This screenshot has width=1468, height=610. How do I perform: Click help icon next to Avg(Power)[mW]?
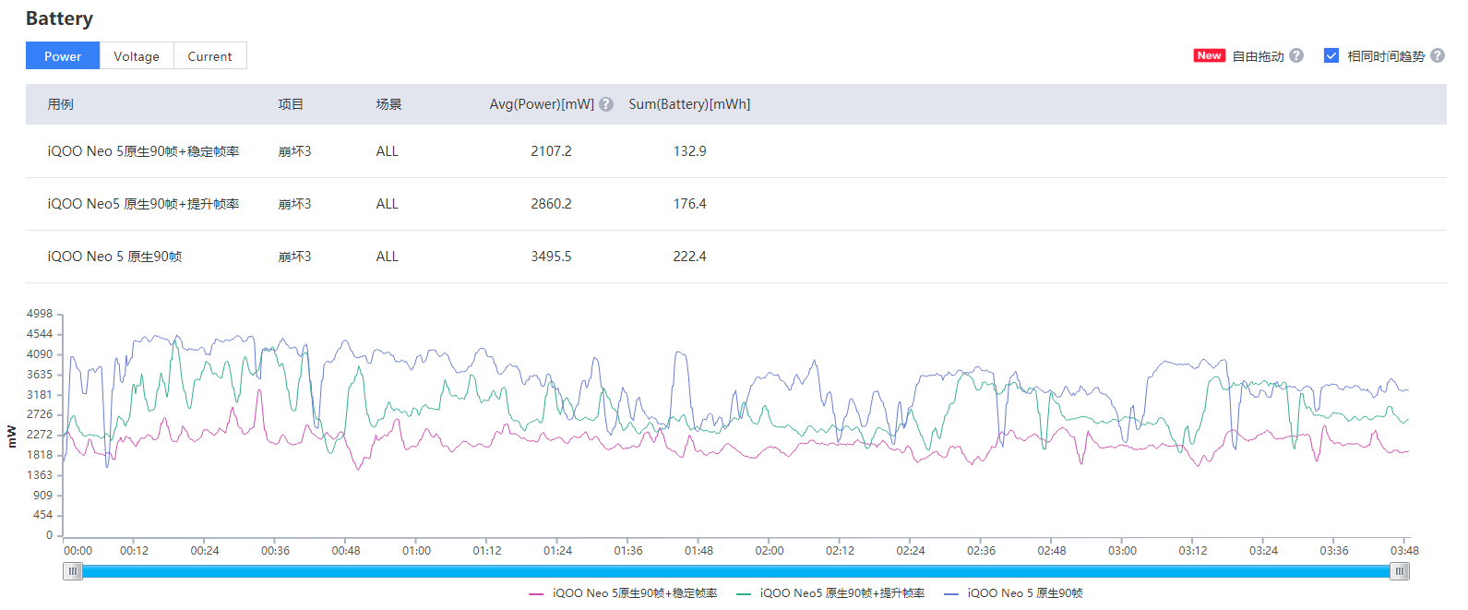[606, 104]
